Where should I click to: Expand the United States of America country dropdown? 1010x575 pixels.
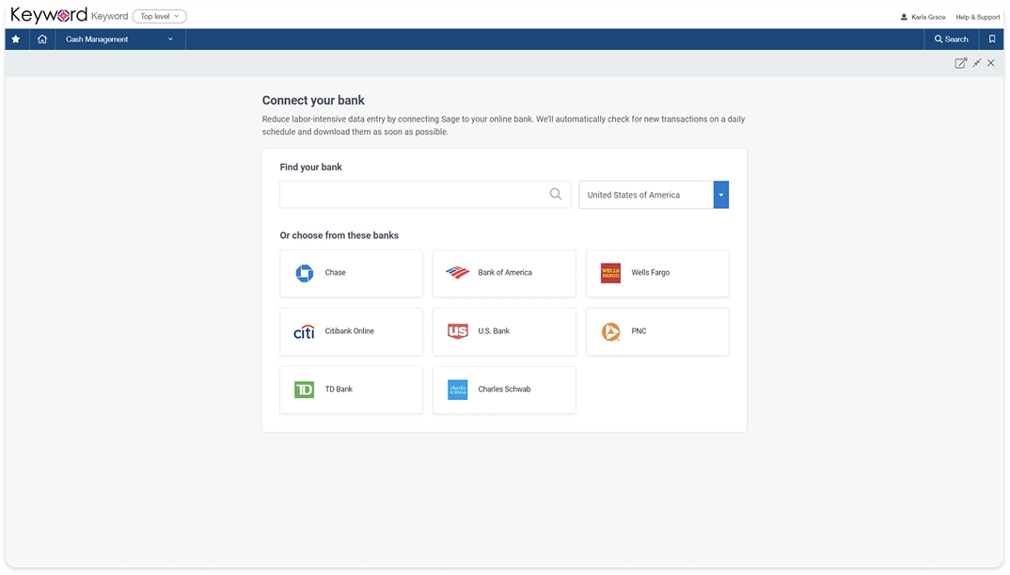[x=720, y=195]
